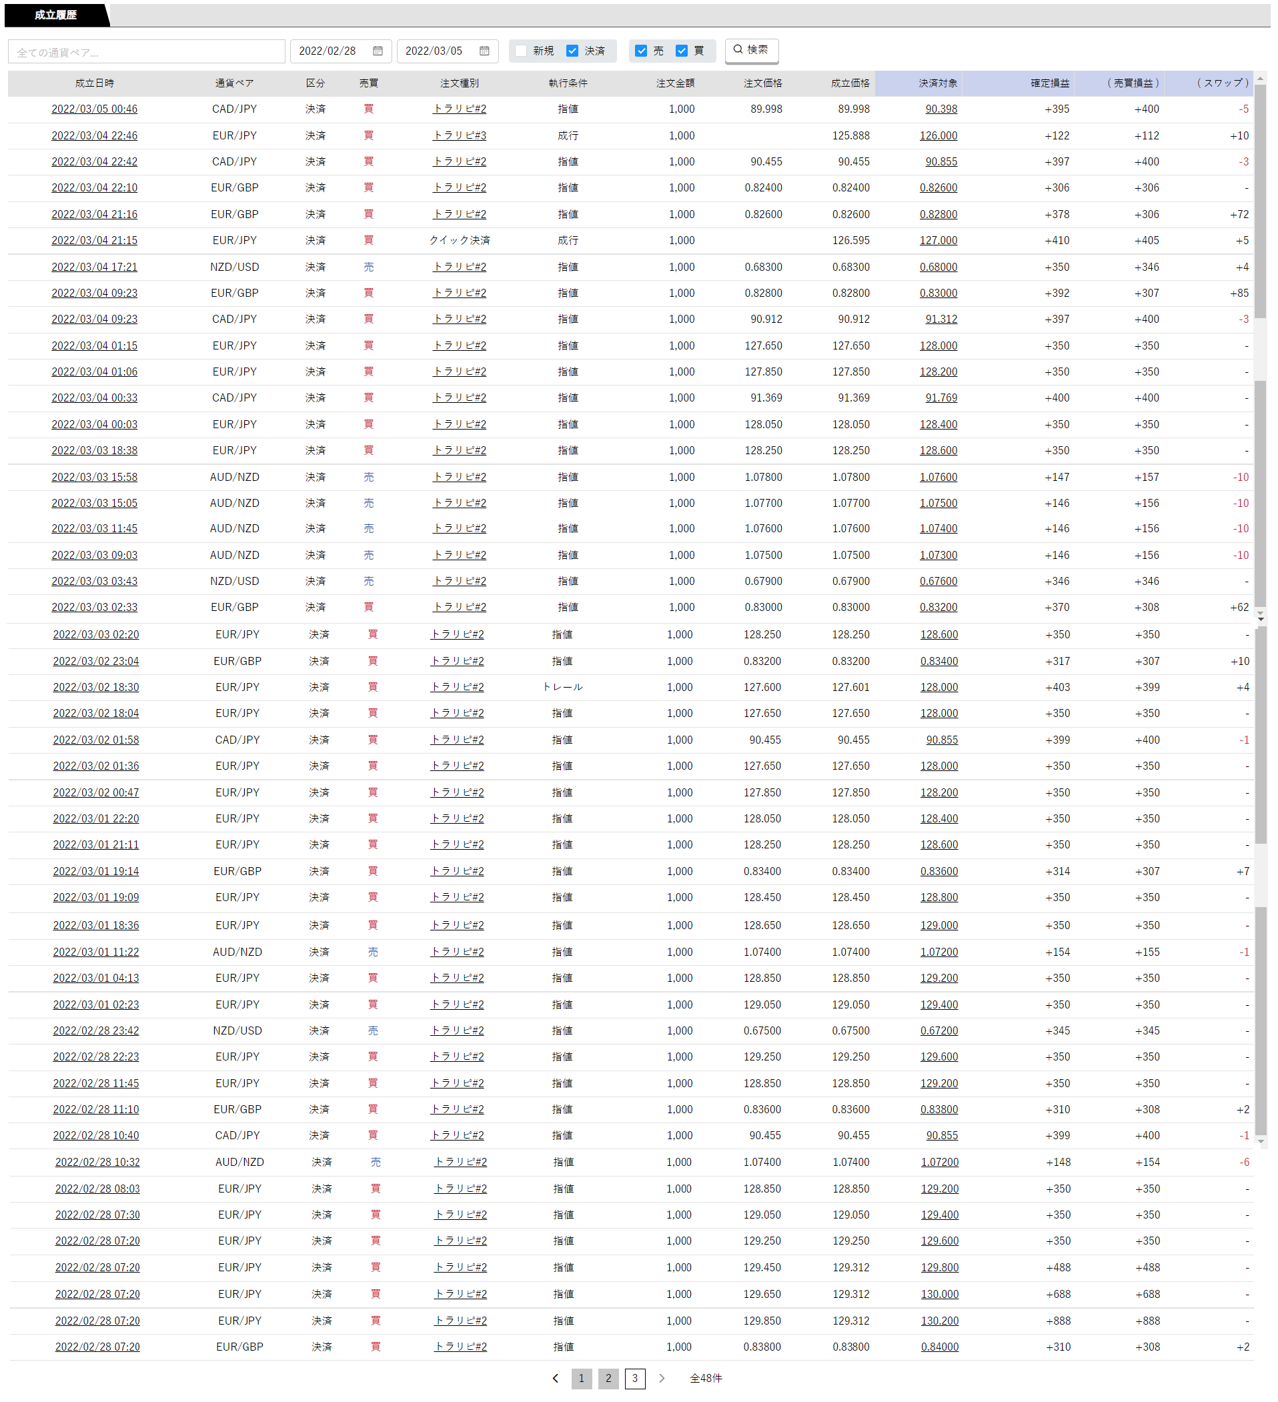
Task: Open 決済対象 link 0.68000
Action: click(938, 267)
